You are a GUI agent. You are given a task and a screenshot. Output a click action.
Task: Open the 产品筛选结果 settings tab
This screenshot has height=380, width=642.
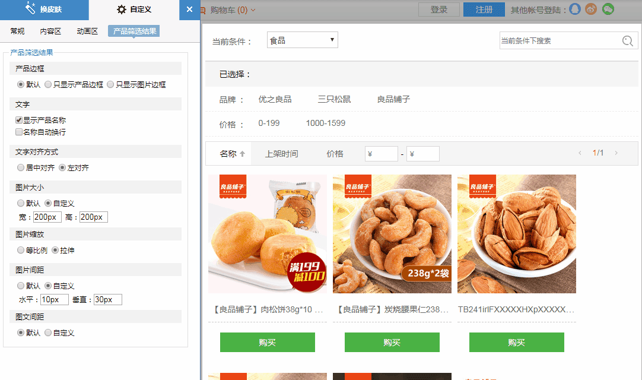click(134, 31)
